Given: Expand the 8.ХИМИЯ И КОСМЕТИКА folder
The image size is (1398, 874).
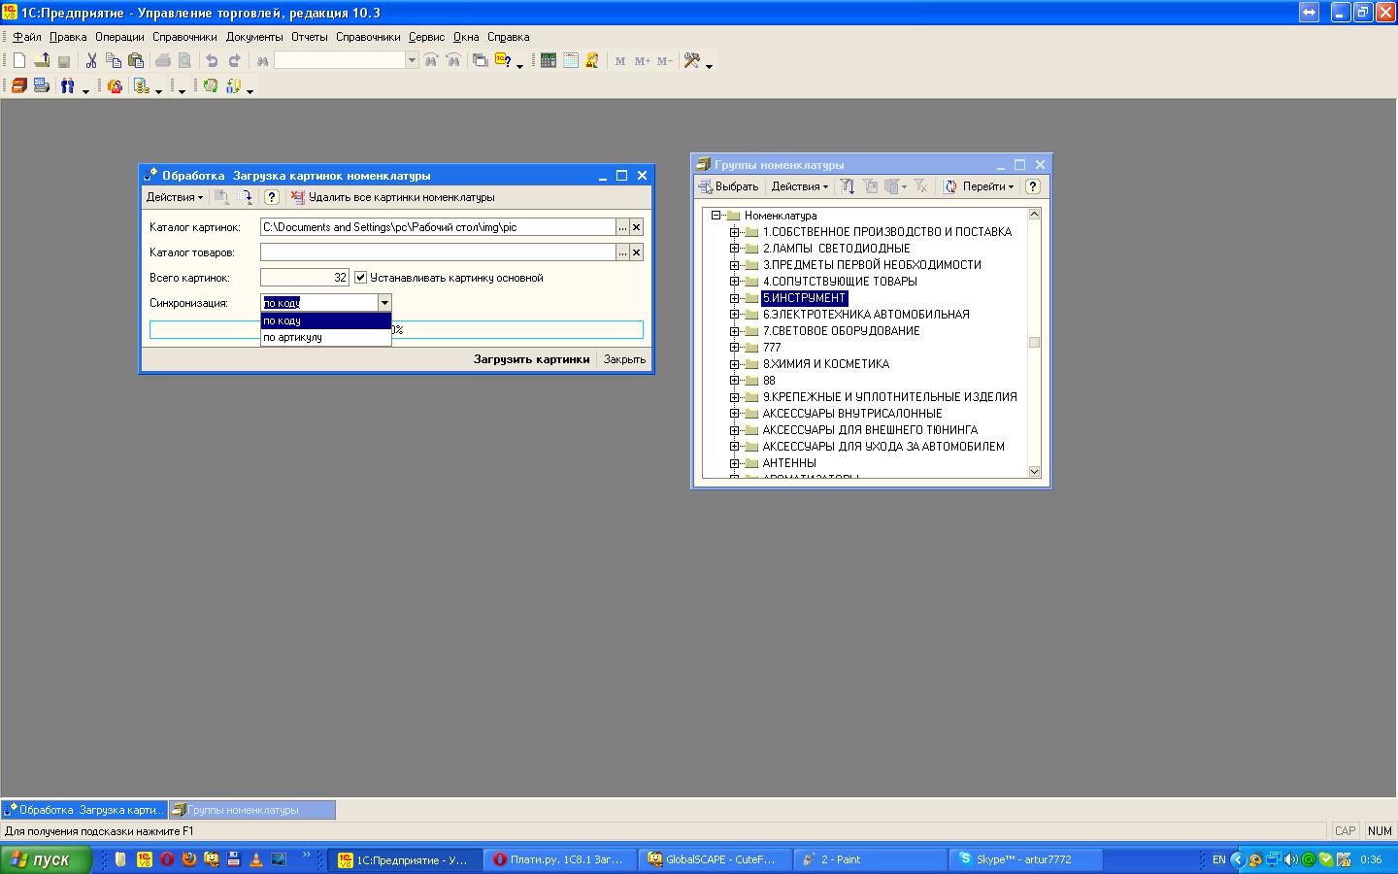Looking at the screenshot, I should pos(734,364).
